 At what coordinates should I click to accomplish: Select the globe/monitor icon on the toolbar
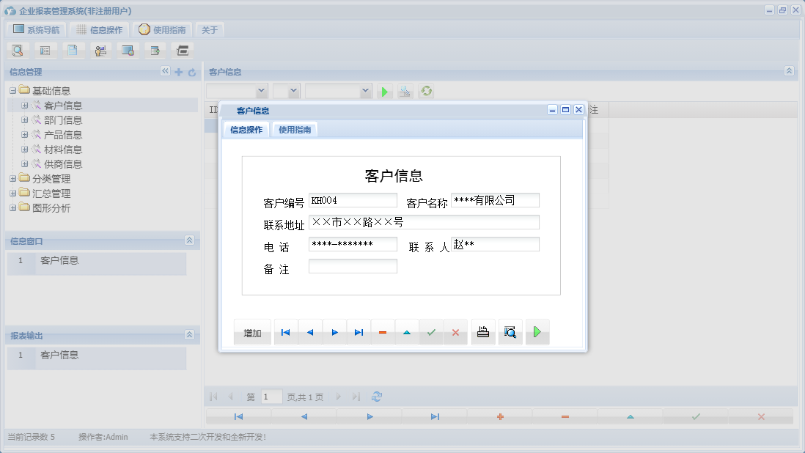coord(128,50)
